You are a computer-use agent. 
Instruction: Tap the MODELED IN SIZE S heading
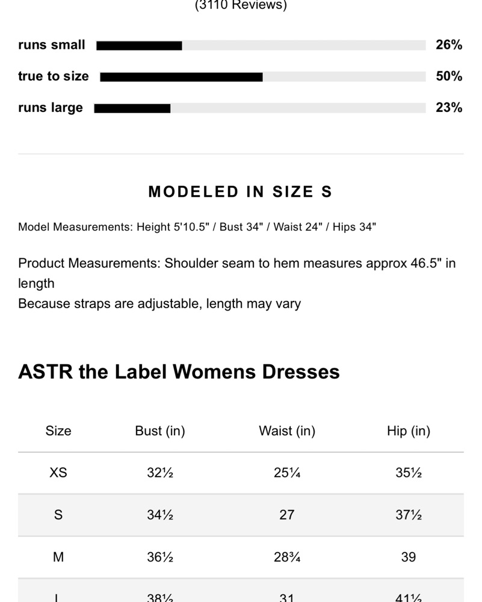point(240,191)
